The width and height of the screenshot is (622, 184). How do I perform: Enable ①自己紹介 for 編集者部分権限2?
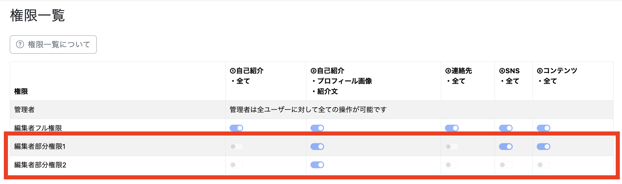[x=236, y=165]
